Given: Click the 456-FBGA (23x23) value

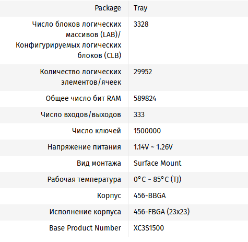Looking at the screenshot, I should point(161,212).
